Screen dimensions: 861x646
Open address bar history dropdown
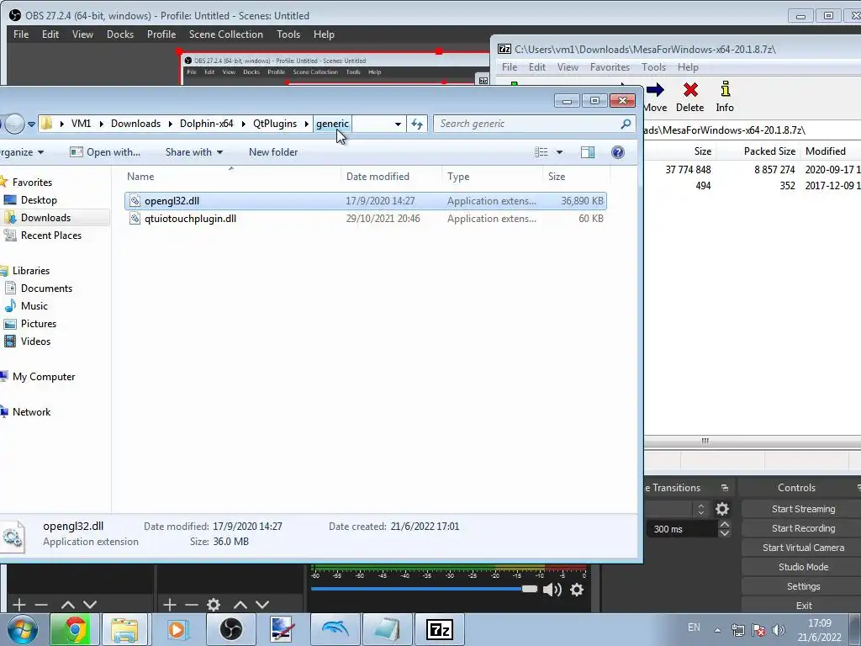point(398,124)
